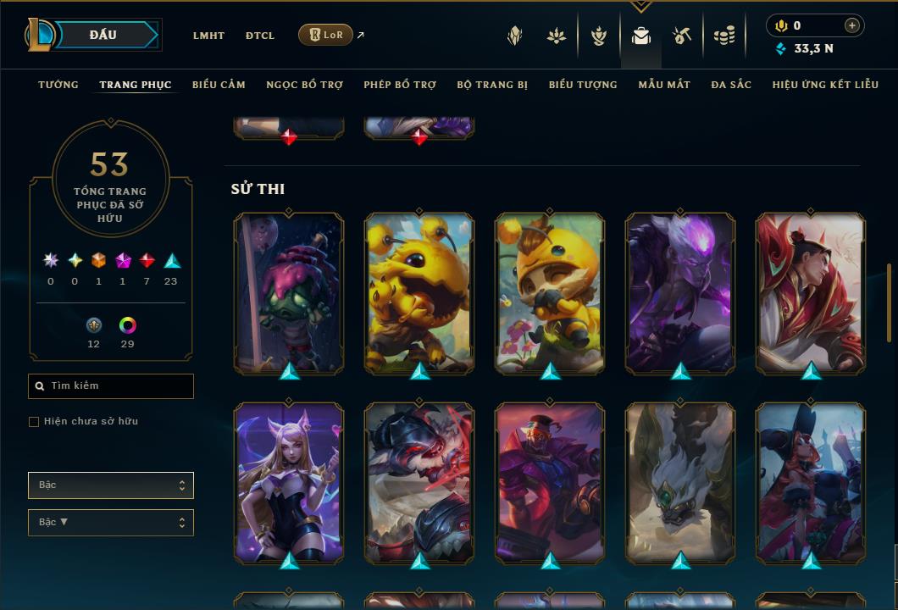Screen dimensions: 898x610
Task: Click the 'Tìm kiếm' search field
Action: (111, 386)
